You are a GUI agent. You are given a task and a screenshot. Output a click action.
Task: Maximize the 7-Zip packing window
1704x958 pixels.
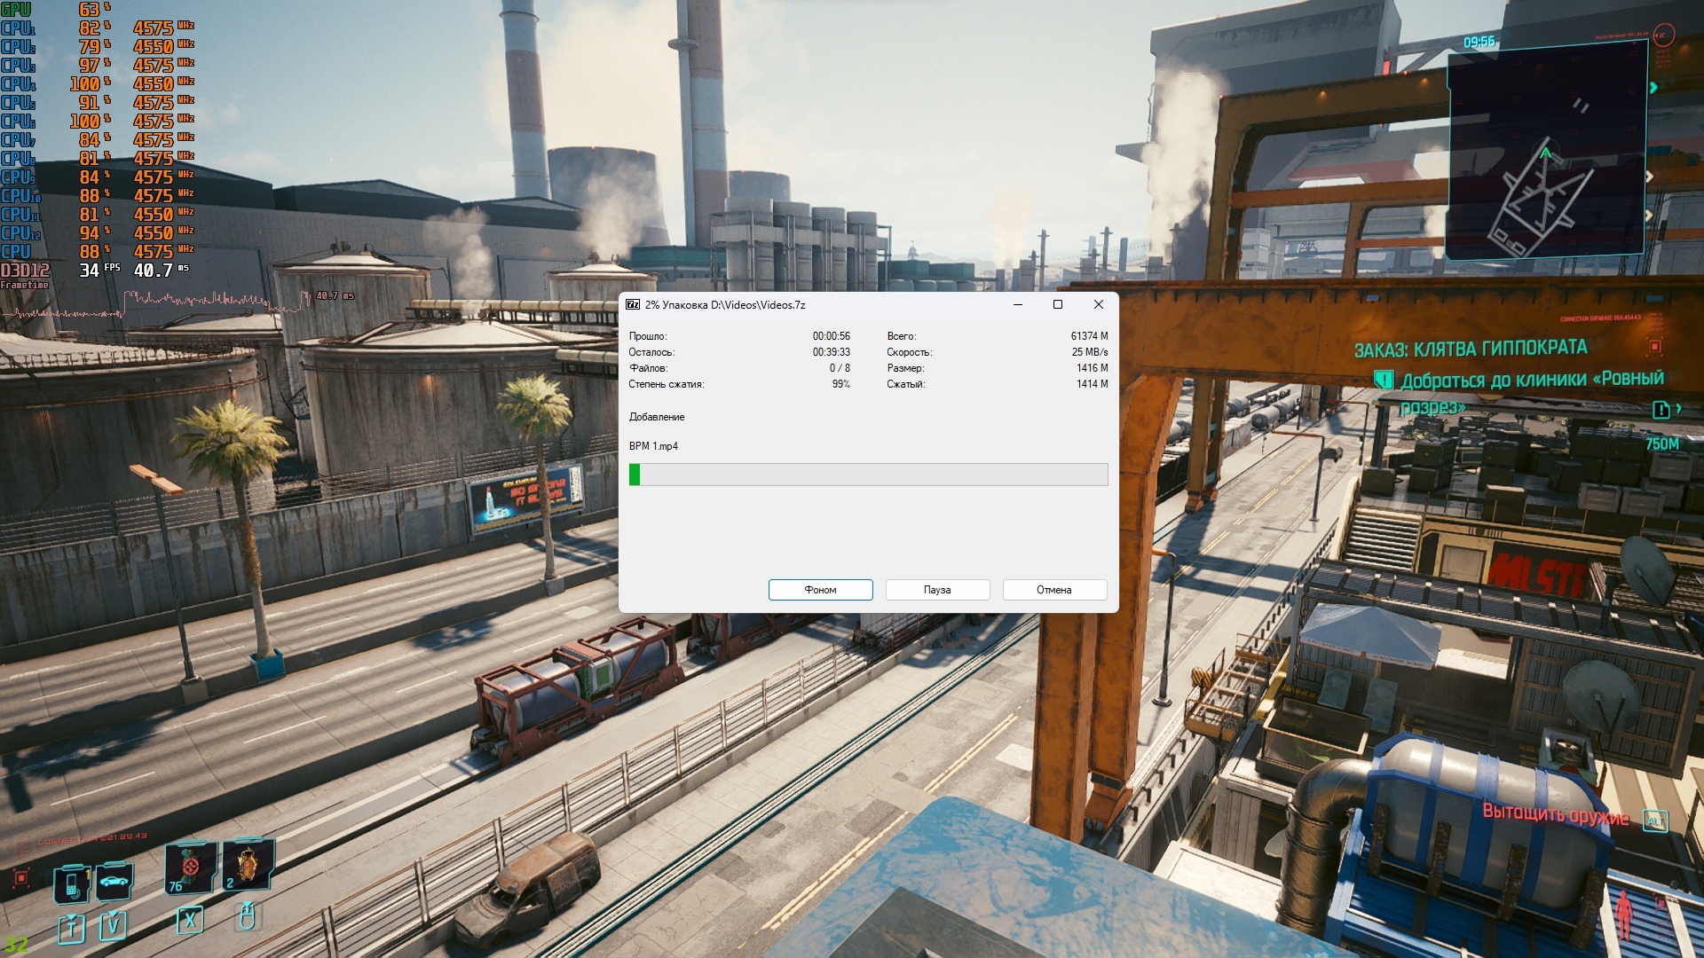(x=1058, y=304)
